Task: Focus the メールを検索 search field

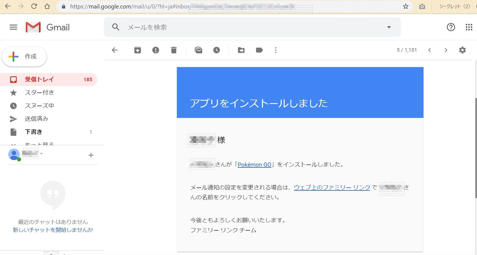Action: [x=252, y=27]
